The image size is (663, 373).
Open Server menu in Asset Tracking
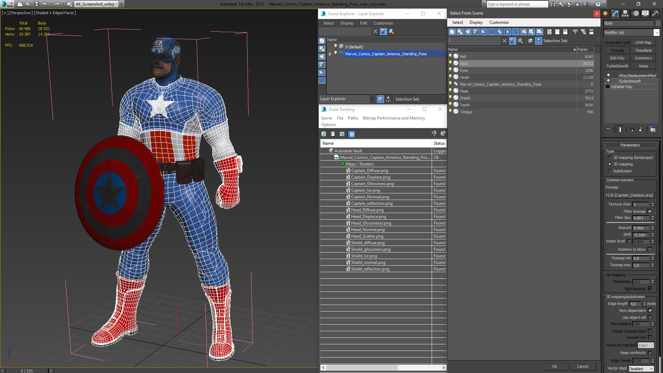(x=326, y=118)
